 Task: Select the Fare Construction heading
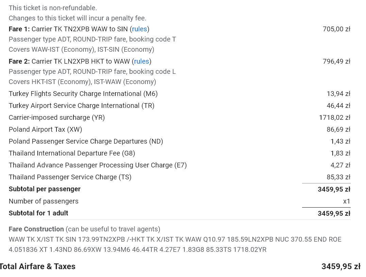click(36, 229)
